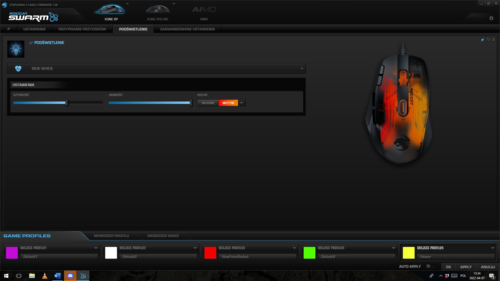Click the reset arrow icon in panel corner
The width and height of the screenshot is (500, 281).
(x=488, y=40)
